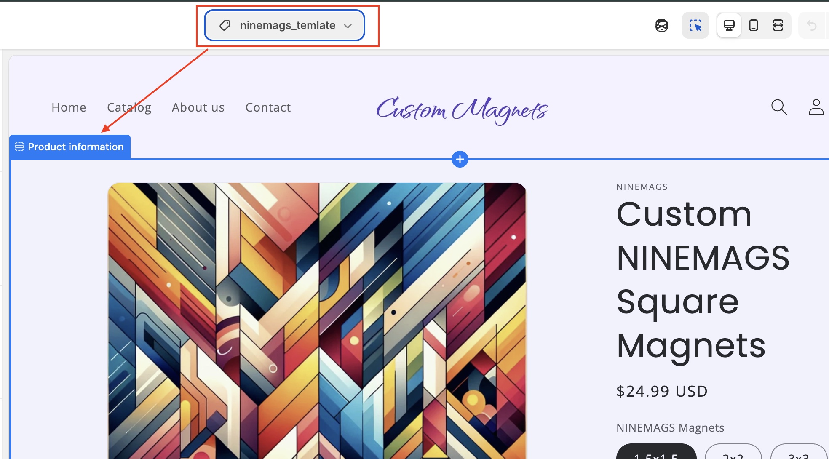Click the account profile icon
This screenshot has width=829, height=459.
[816, 107]
